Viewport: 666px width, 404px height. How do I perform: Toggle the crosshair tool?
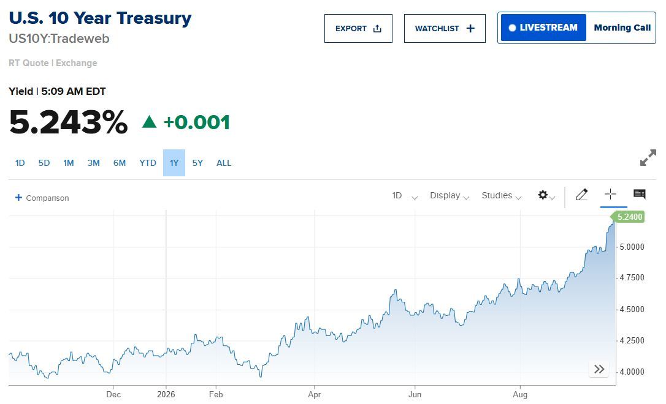(x=610, y=194)
